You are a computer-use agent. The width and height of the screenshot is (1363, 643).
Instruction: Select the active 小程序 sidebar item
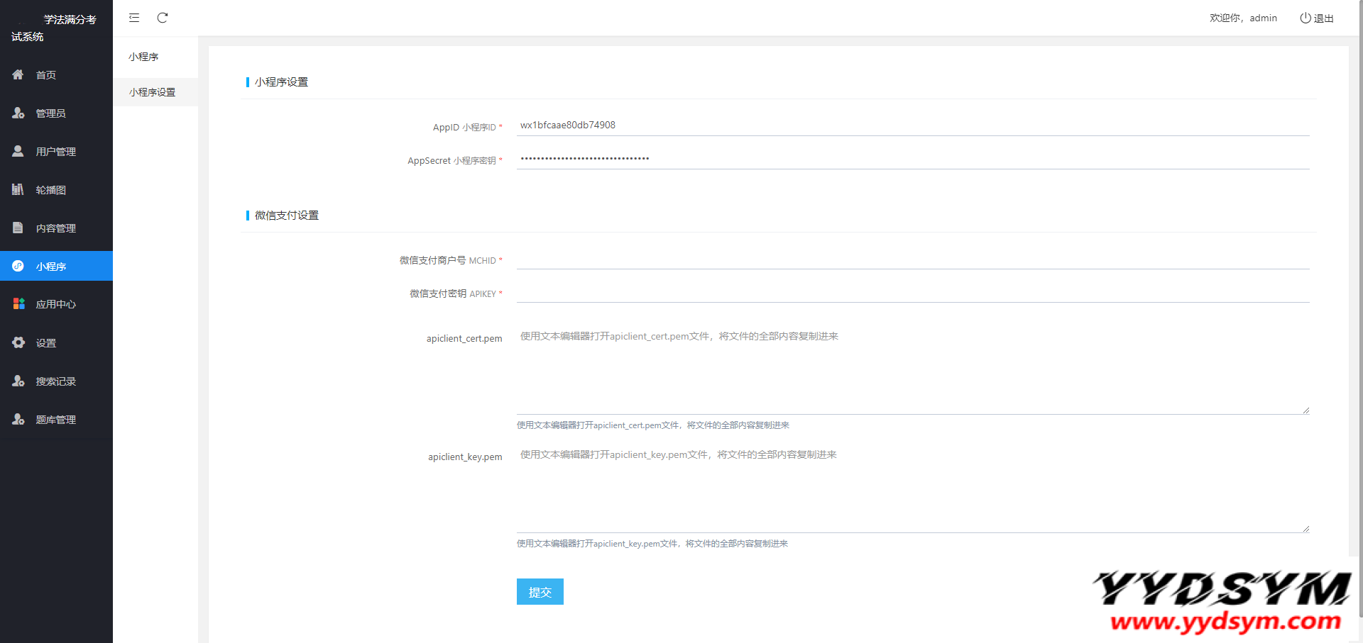[x=51, y=267]
